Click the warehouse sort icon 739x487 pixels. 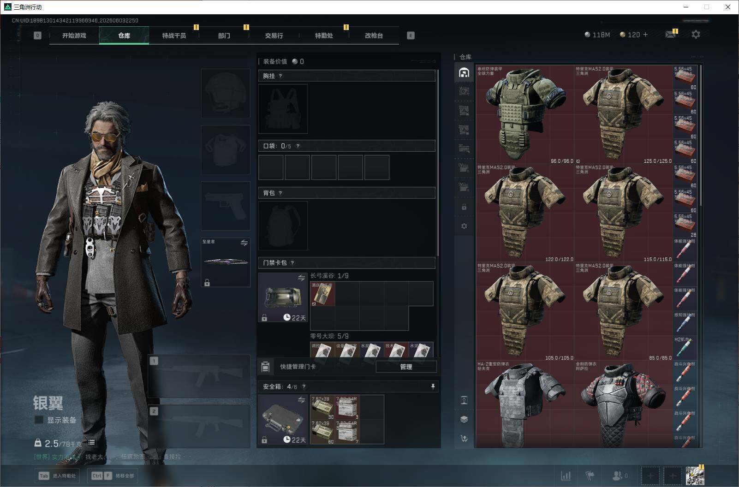point(464,439)
